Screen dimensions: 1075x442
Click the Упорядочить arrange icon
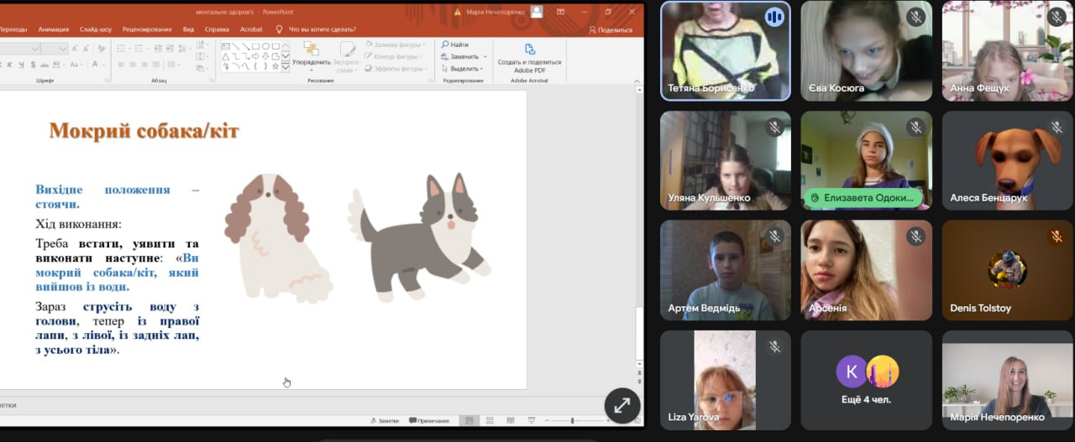(x=311, y=49)
